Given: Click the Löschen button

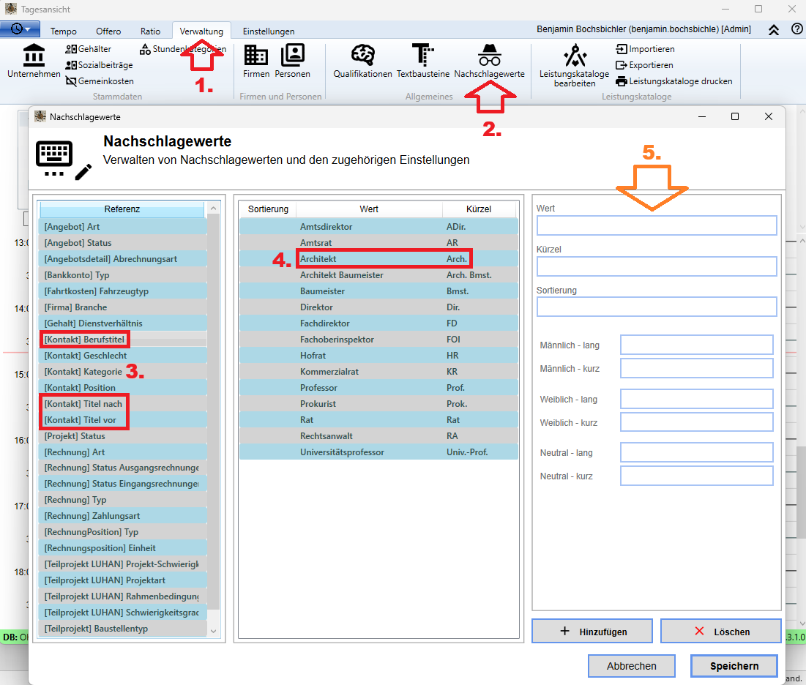Looking at the screenshot, I should pos(720,631).
